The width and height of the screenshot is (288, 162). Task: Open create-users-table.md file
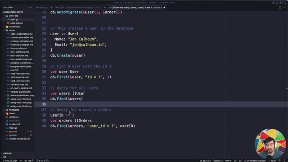(22, 37)
